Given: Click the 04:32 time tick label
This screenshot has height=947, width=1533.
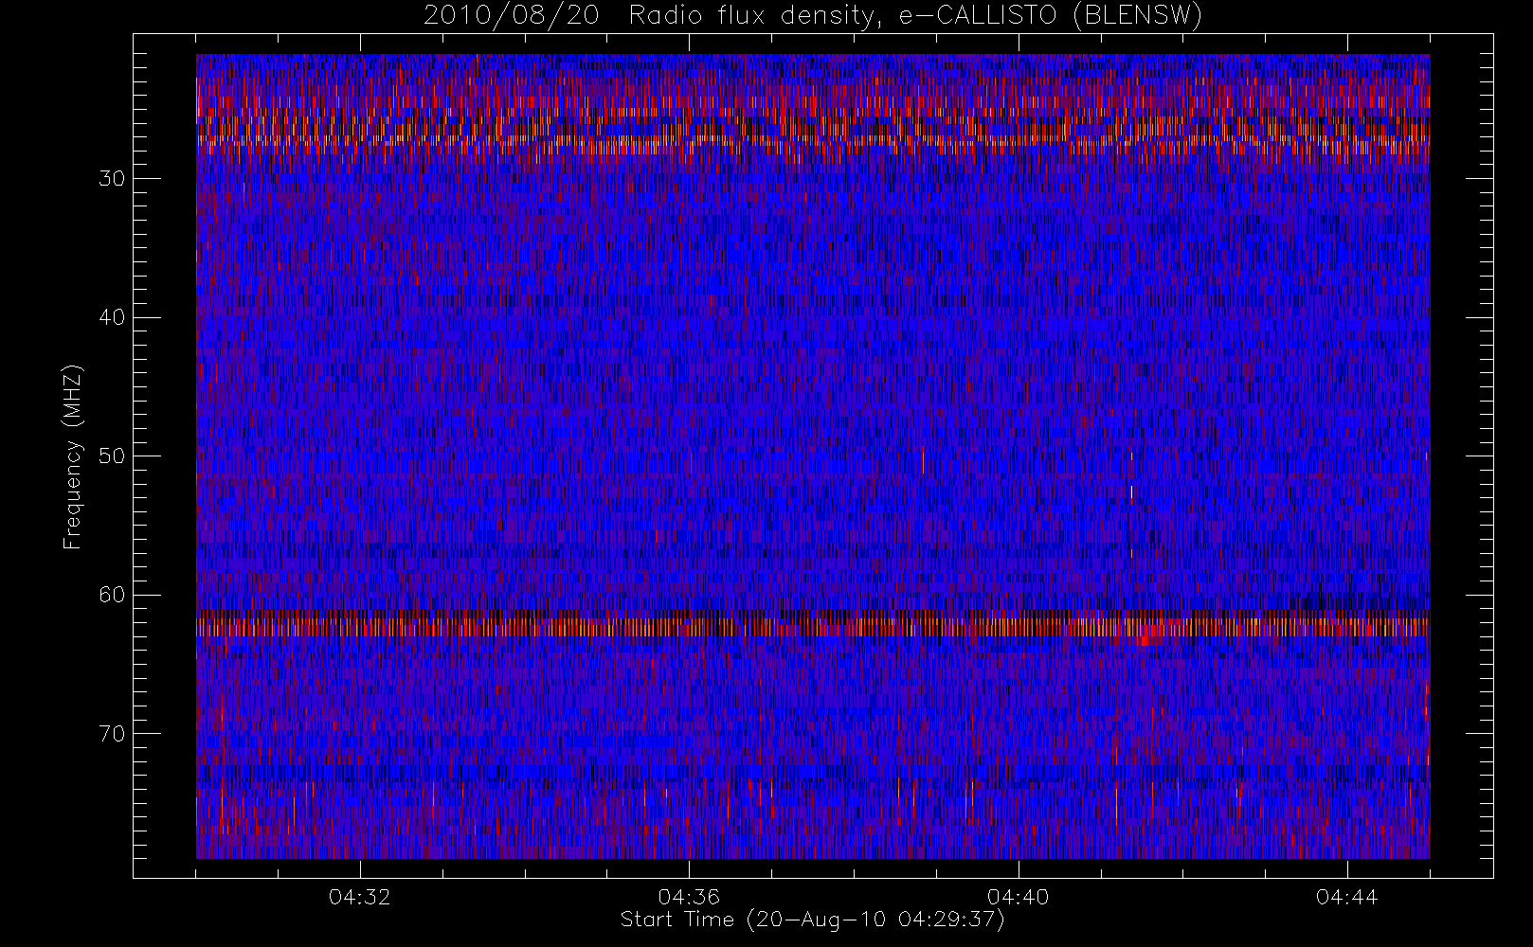Looking at the screenshot, I should [x=359, y=897].
